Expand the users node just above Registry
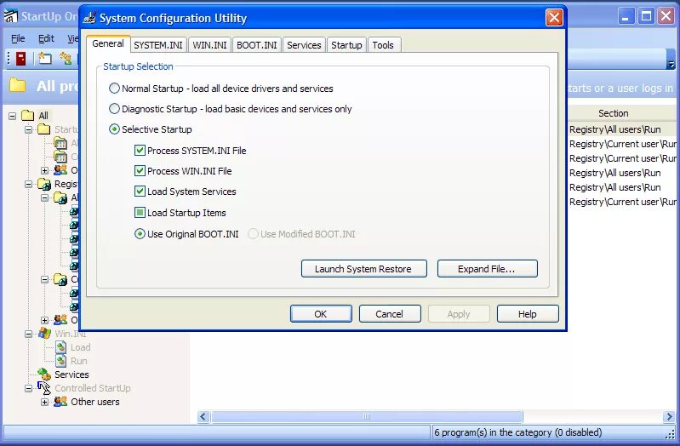Image resolution: width=680 pixels, height=446 pixels. [44, 170]
